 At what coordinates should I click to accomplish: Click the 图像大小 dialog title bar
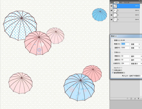(126, 36)
